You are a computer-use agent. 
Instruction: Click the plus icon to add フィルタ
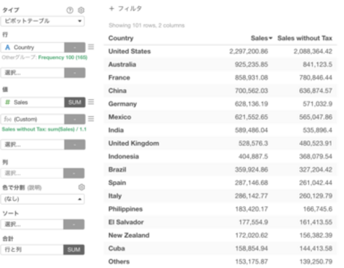click(111, 9)
